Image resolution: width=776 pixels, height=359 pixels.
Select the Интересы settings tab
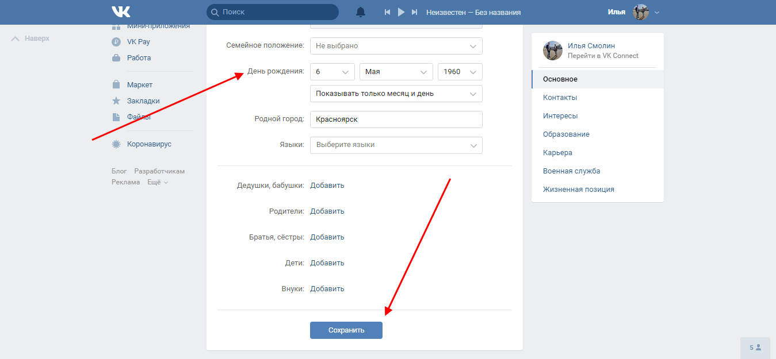pos(598,116)
